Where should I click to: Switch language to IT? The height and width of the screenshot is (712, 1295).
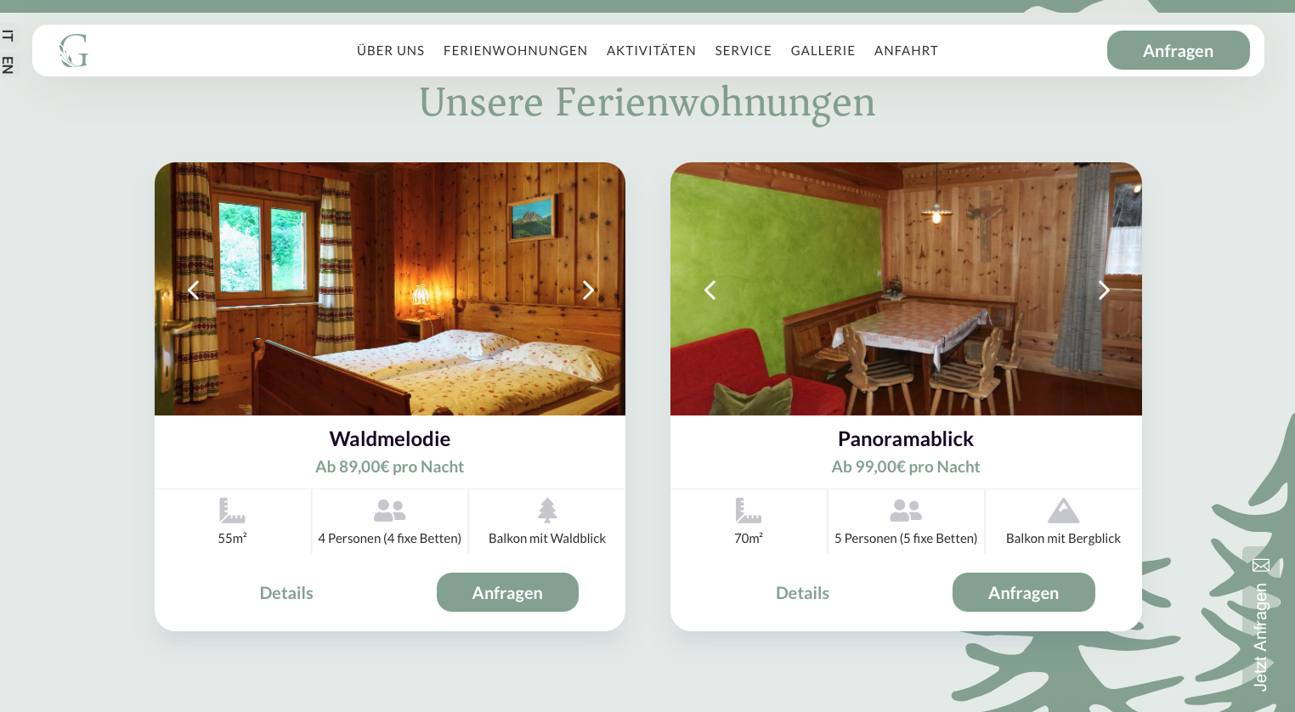pyautogui.click(x=8, y=36)
